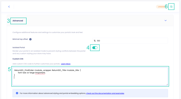Click the unsaved status badge
Screen dimensions: 181x99
click(161, 7)
